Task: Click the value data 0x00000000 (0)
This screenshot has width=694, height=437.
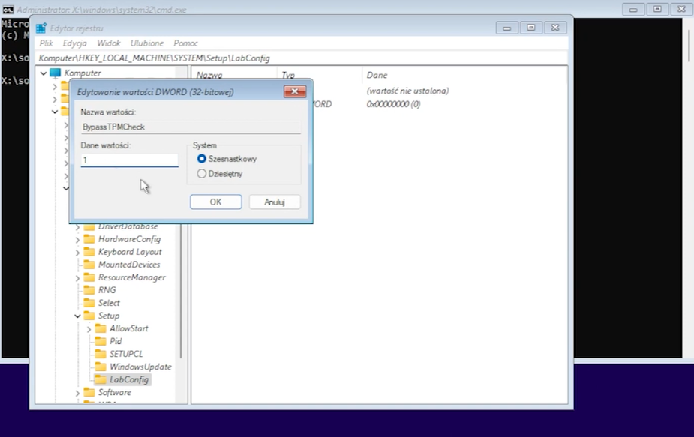Action: (x=393, y=104)
